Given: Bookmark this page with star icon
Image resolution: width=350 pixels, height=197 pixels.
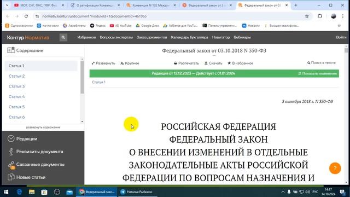Looking at the screenshot, I should tap(307, 16).
